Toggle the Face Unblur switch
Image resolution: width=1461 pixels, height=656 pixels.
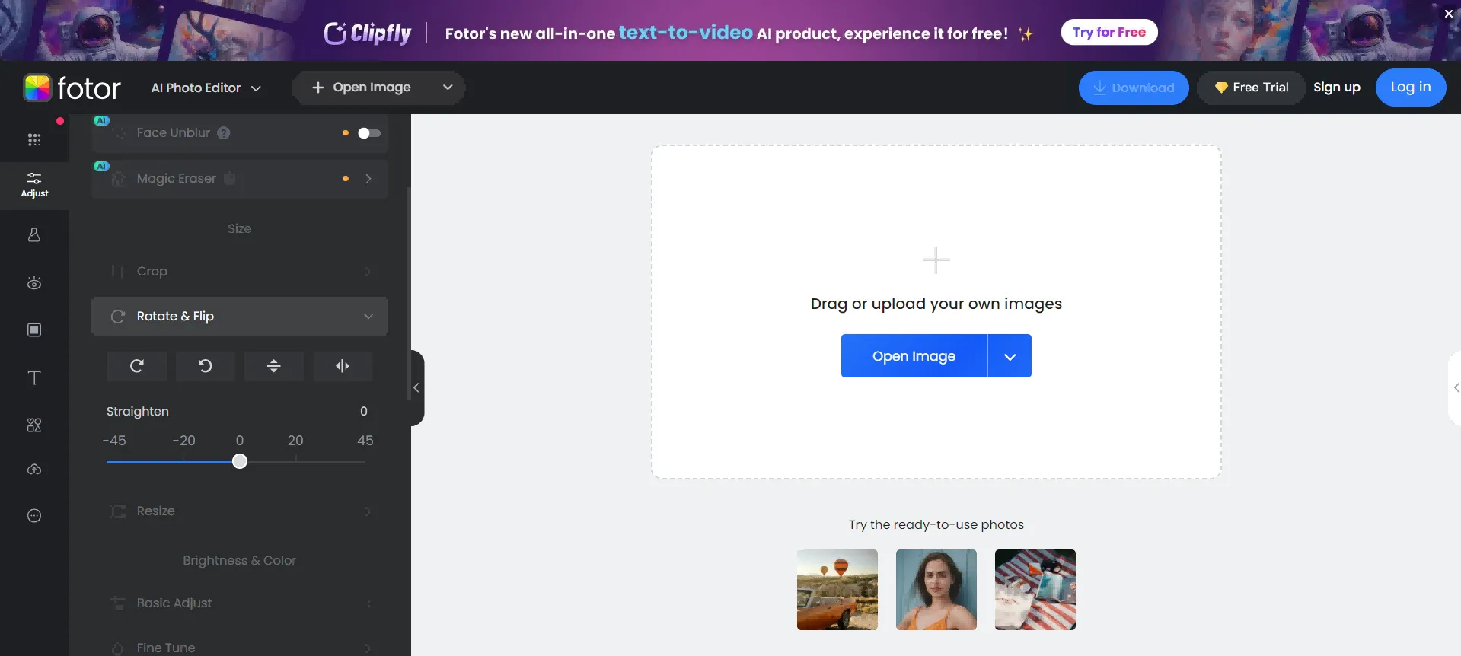pos(369,133)
